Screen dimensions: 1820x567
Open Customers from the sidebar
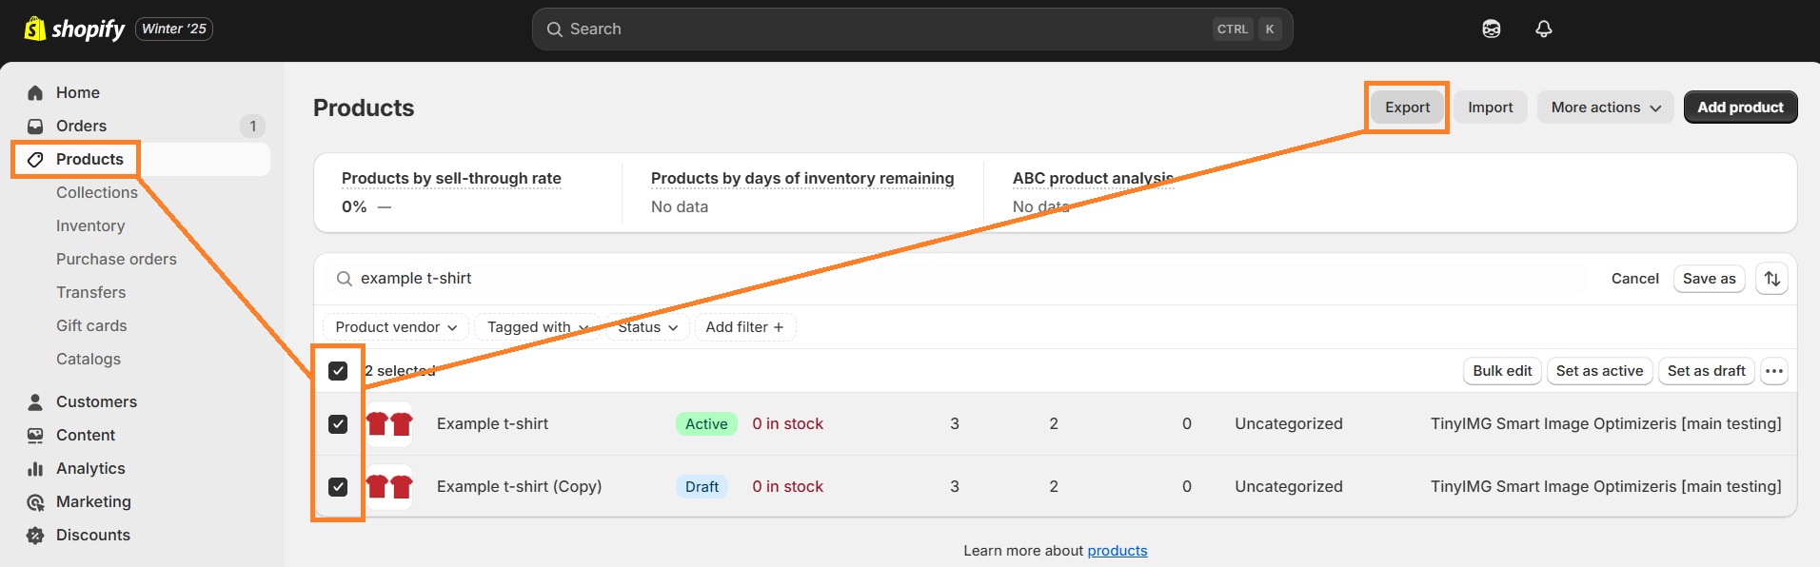click(95, 401)
